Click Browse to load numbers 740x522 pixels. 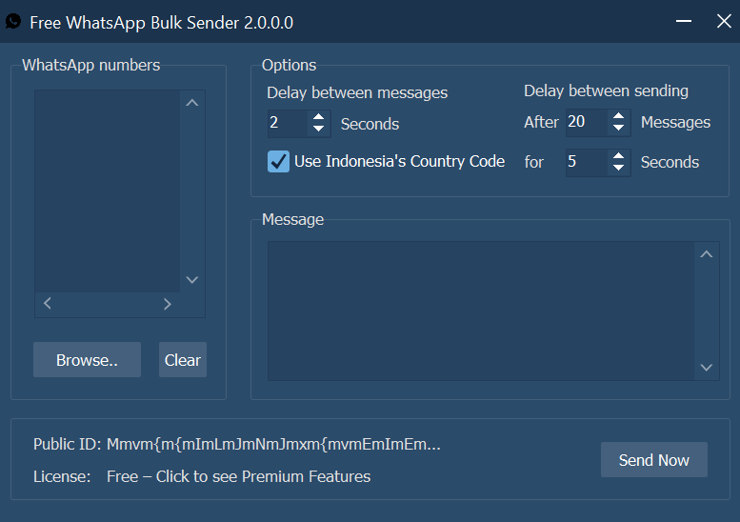87,360
